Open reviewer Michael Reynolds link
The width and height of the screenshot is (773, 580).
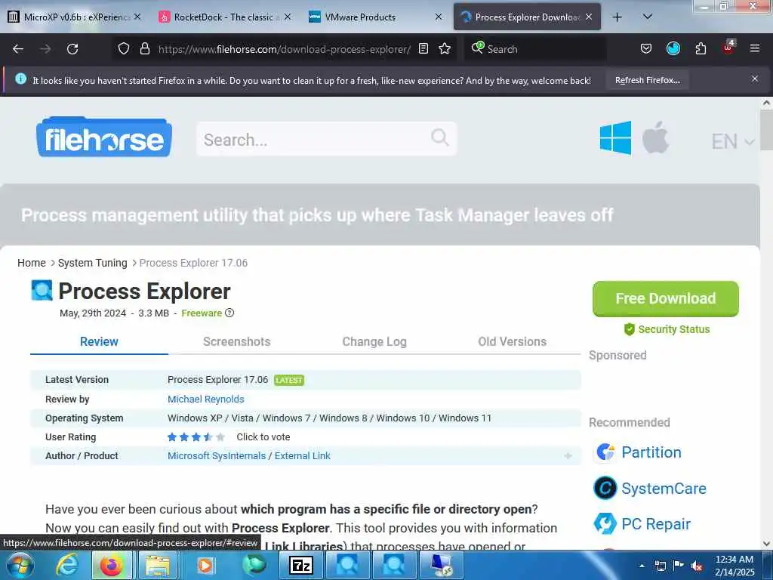pyautogui.click(x=205, y=399)
